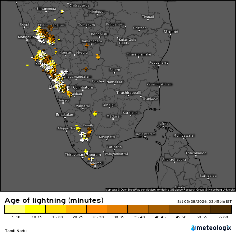This screenshot has height=236, width=236.
Task: Click the Nagercoil city label
Action: 95,163
